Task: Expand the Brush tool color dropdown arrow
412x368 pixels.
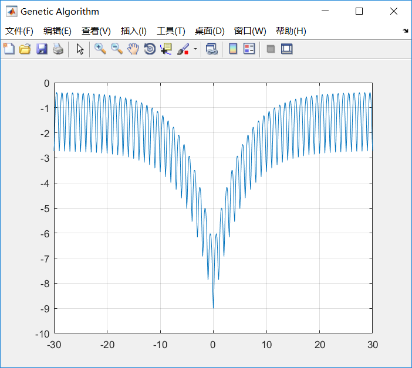Action: tap(195, 49)
